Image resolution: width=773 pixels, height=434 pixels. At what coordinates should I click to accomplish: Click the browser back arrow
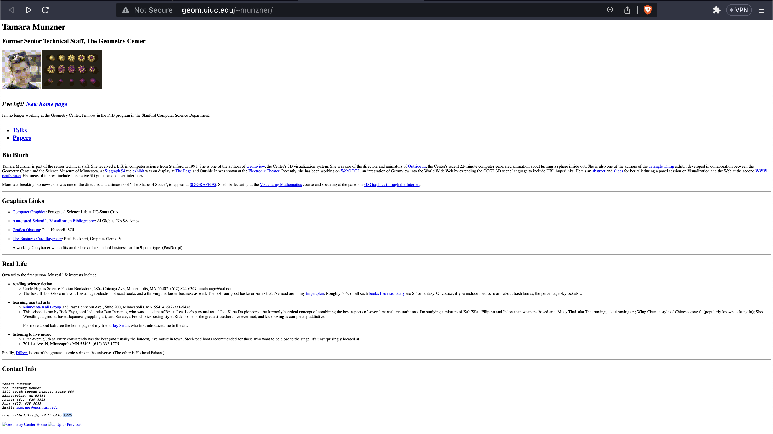click(x=12, y=10)
